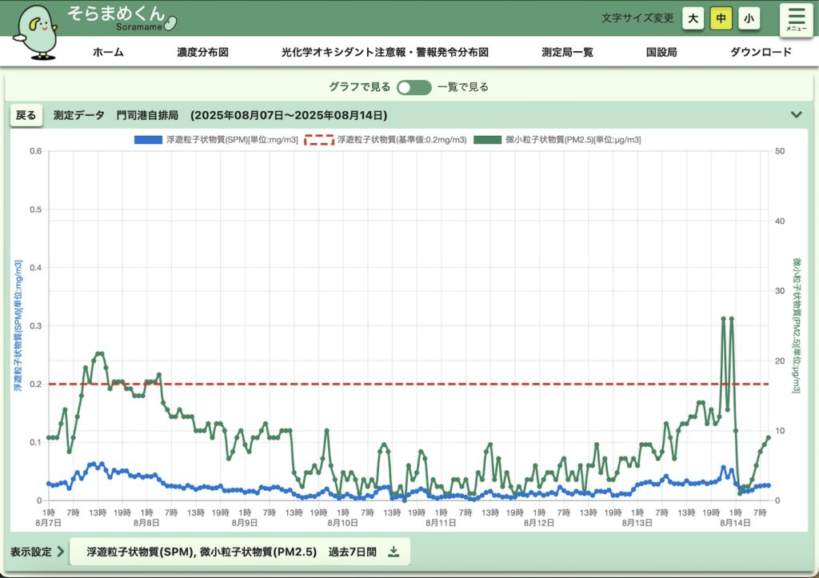Click the green PM2.5 legend swatch
Screen dimensions: 819x578
488,140
